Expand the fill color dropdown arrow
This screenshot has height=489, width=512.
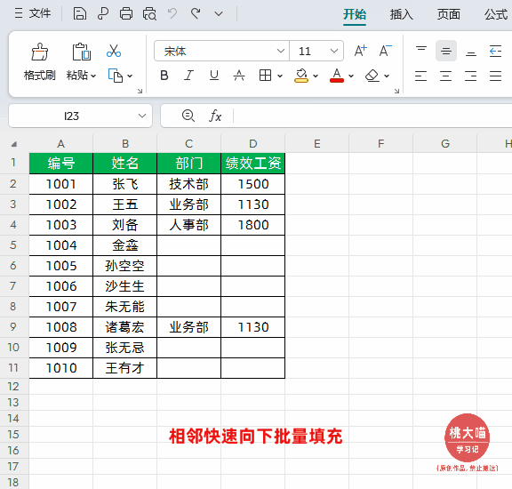pyautogui.click(x=316, y=76)
